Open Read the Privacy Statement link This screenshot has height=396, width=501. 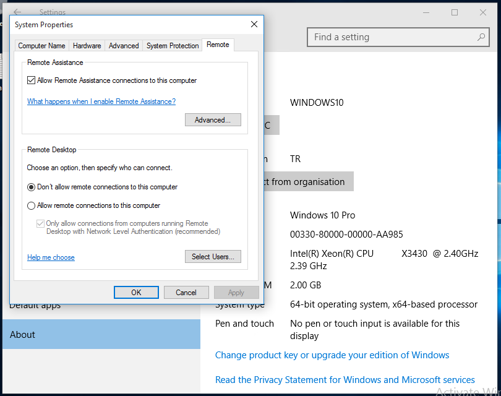point(345,380)
